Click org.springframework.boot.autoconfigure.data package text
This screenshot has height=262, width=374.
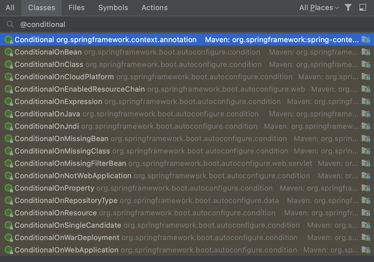[x=199, y=200]
